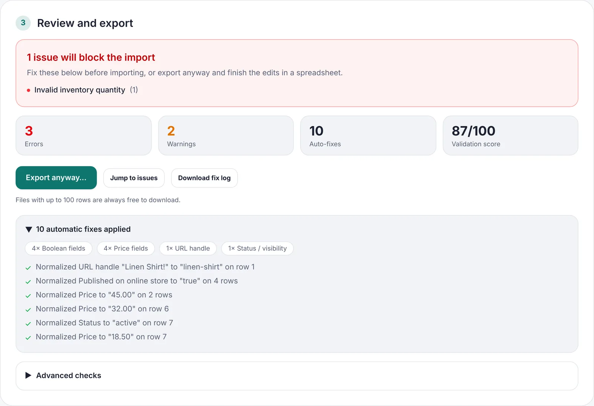Click the red bullet next to Invalid inventory quantity

pyautogui.click(x=29, y=90)
